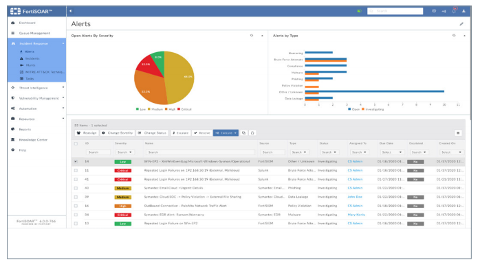Image resolution: width=480 pixels, height=271 pixels.
Task: Check the checkbox for alert ID 34
Action: click(x=76, y=215)
